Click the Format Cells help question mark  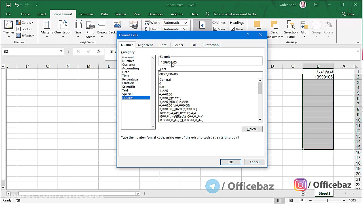click(248, 35)
